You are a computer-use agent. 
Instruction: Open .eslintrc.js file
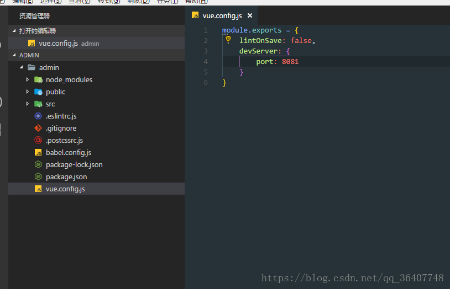tap(61, 116)
